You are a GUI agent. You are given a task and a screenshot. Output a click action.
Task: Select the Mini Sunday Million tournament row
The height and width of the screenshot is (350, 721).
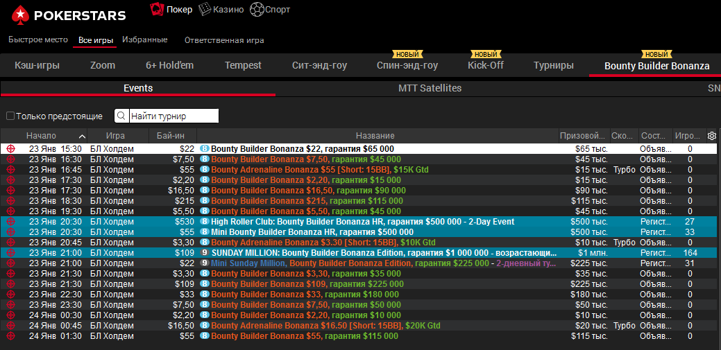[x=382, y=263]
